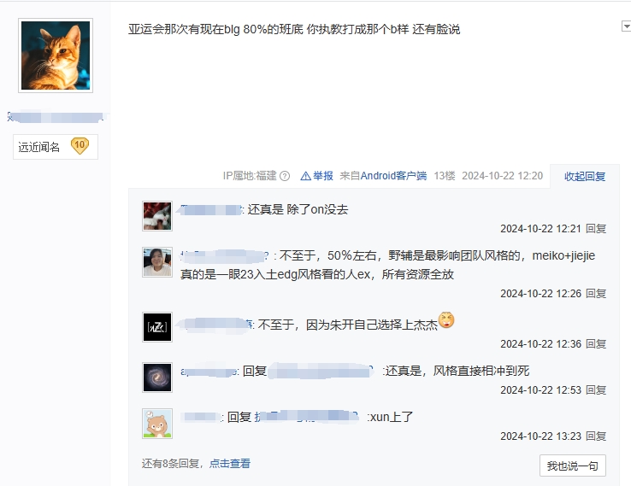Expand remaining replies via 点击查看
Screen dimensions: 631x486
pyautogui.click(x=230, y=464)
